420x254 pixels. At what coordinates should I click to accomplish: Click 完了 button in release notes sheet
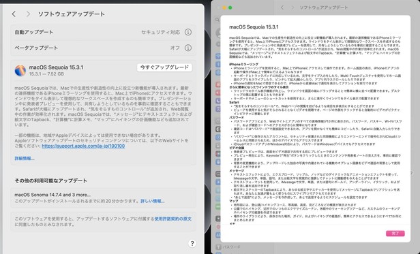pos(395,234)
